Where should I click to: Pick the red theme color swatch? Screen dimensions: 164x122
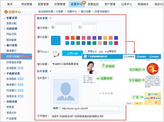point(67,38)
